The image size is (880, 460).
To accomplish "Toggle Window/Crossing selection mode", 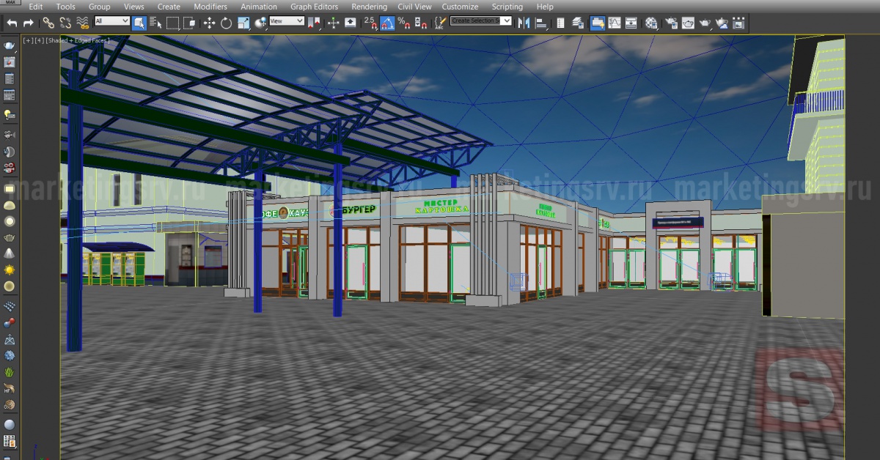I will click(189, 23).
